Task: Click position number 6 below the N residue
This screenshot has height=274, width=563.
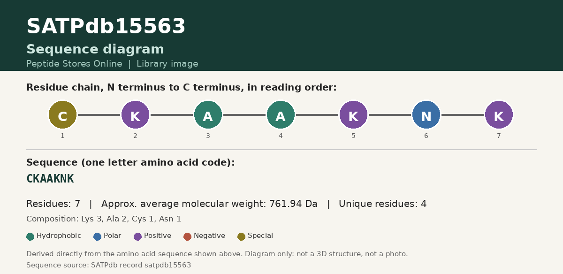Action: point(426,136)
